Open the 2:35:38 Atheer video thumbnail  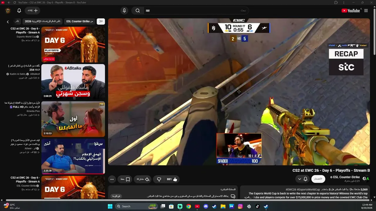point(73,156)
